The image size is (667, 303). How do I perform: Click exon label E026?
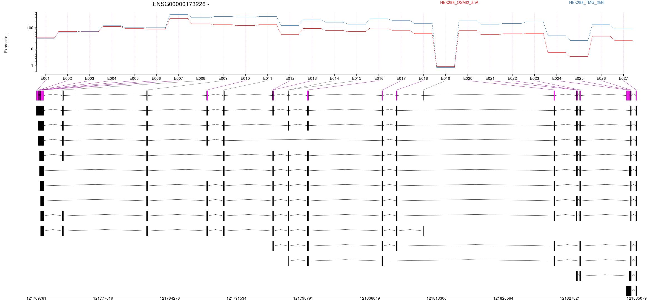601,78
